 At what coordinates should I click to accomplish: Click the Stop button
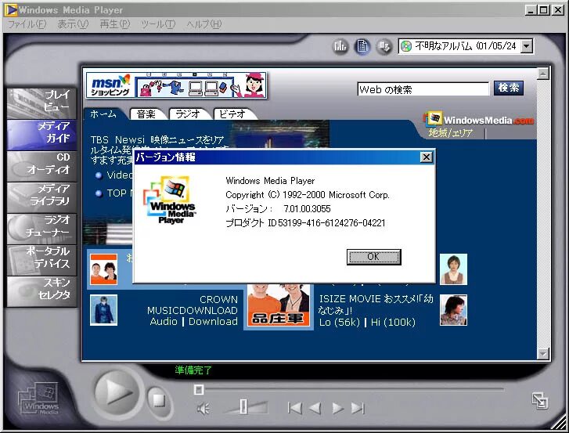[159, 401]
